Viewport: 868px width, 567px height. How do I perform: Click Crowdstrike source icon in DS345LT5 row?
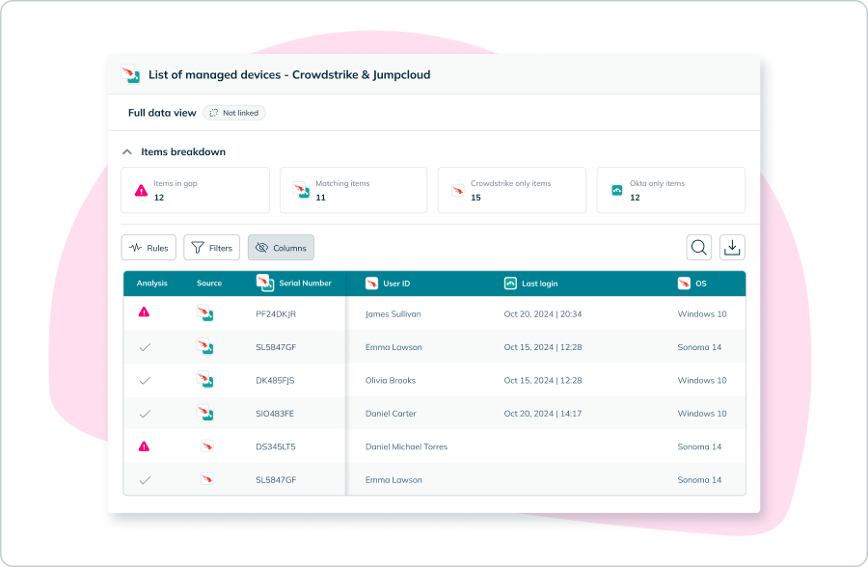[x=207, y=445]
